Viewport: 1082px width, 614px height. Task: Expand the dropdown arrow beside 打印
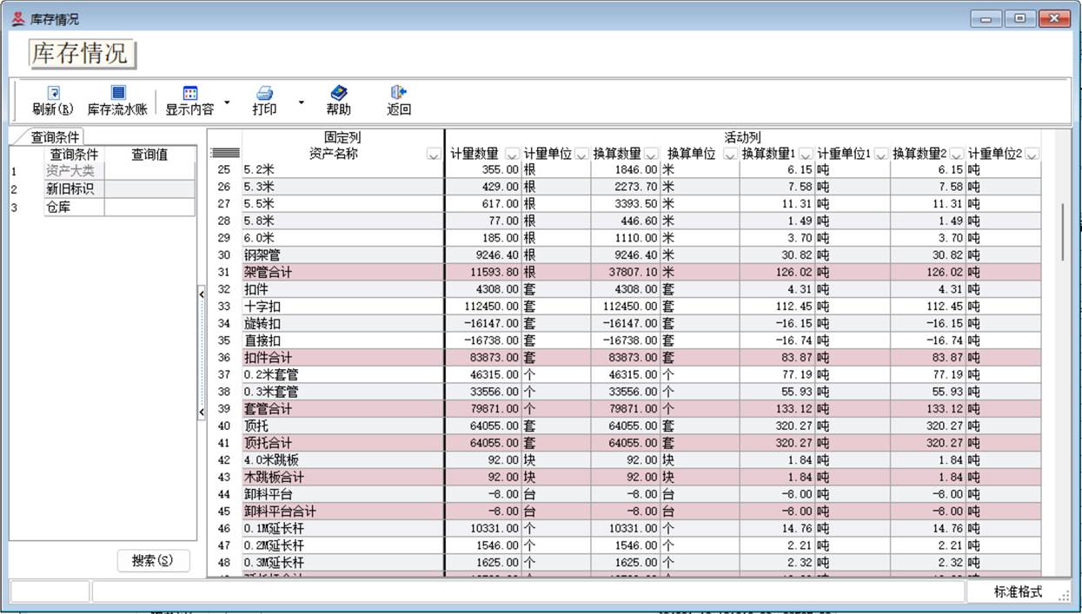302,102
